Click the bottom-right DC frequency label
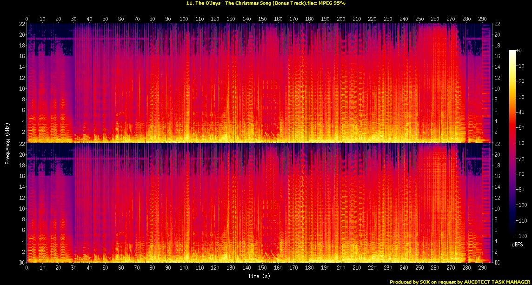 (497, 263)
